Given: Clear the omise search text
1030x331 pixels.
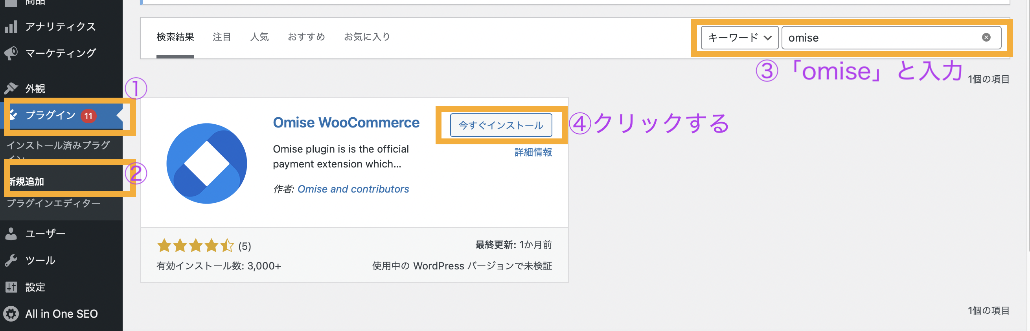Looking at the screenshot, I should coord(986,38).
